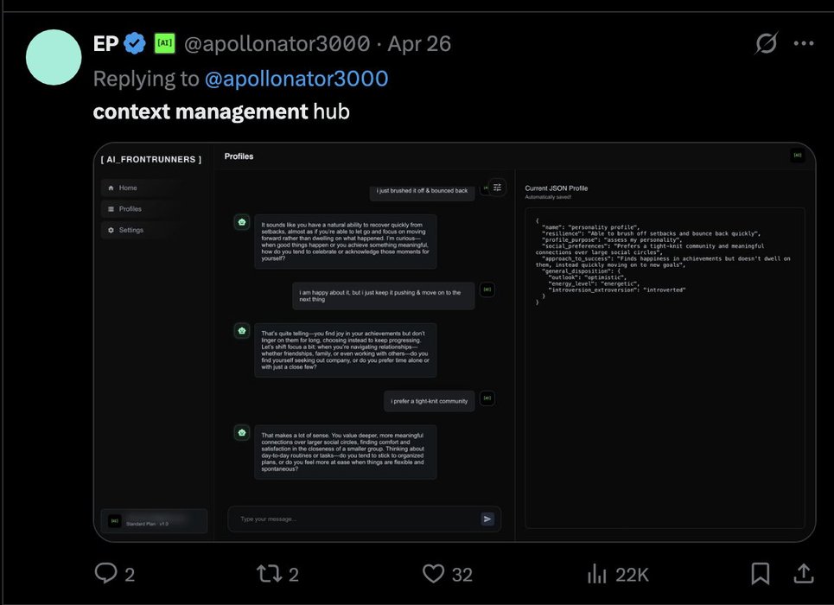Bookmark this tweet
This screenshot has height=605, width=834.
(x=760, y=574)
